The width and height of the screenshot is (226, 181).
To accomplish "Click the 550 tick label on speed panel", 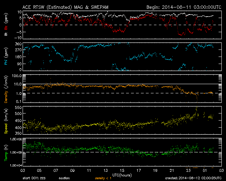I will point(18,107).
